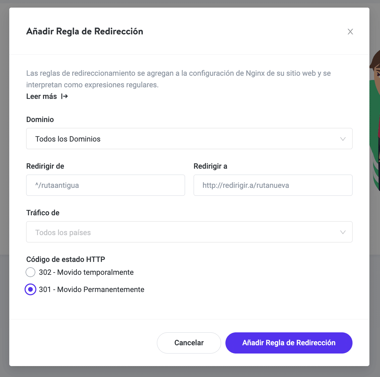This screenshot has width=380, height=377.
Task: Click the Redirigir de input field
Action: pyautogui.click(x=105, y=185)
